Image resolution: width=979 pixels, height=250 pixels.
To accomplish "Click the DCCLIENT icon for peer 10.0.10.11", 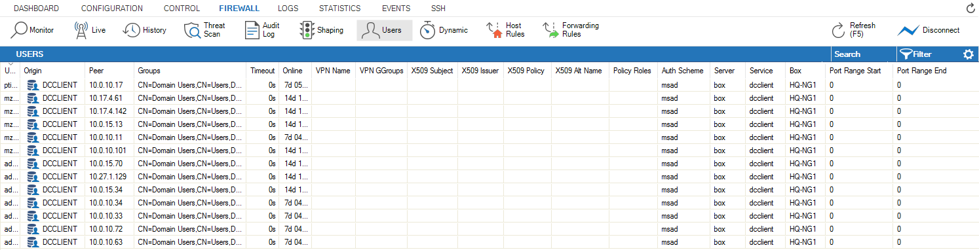I will 33,137.
